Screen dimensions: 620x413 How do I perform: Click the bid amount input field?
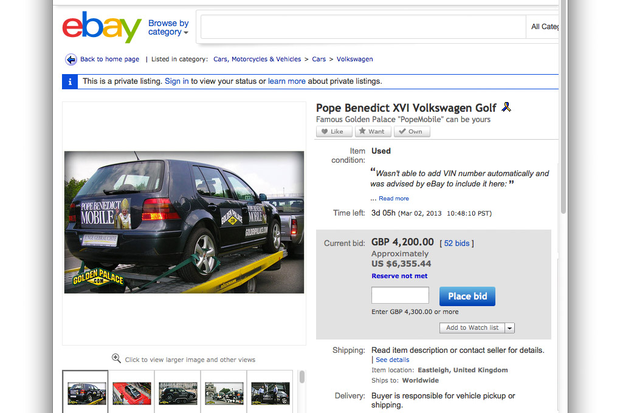point(400,296)
